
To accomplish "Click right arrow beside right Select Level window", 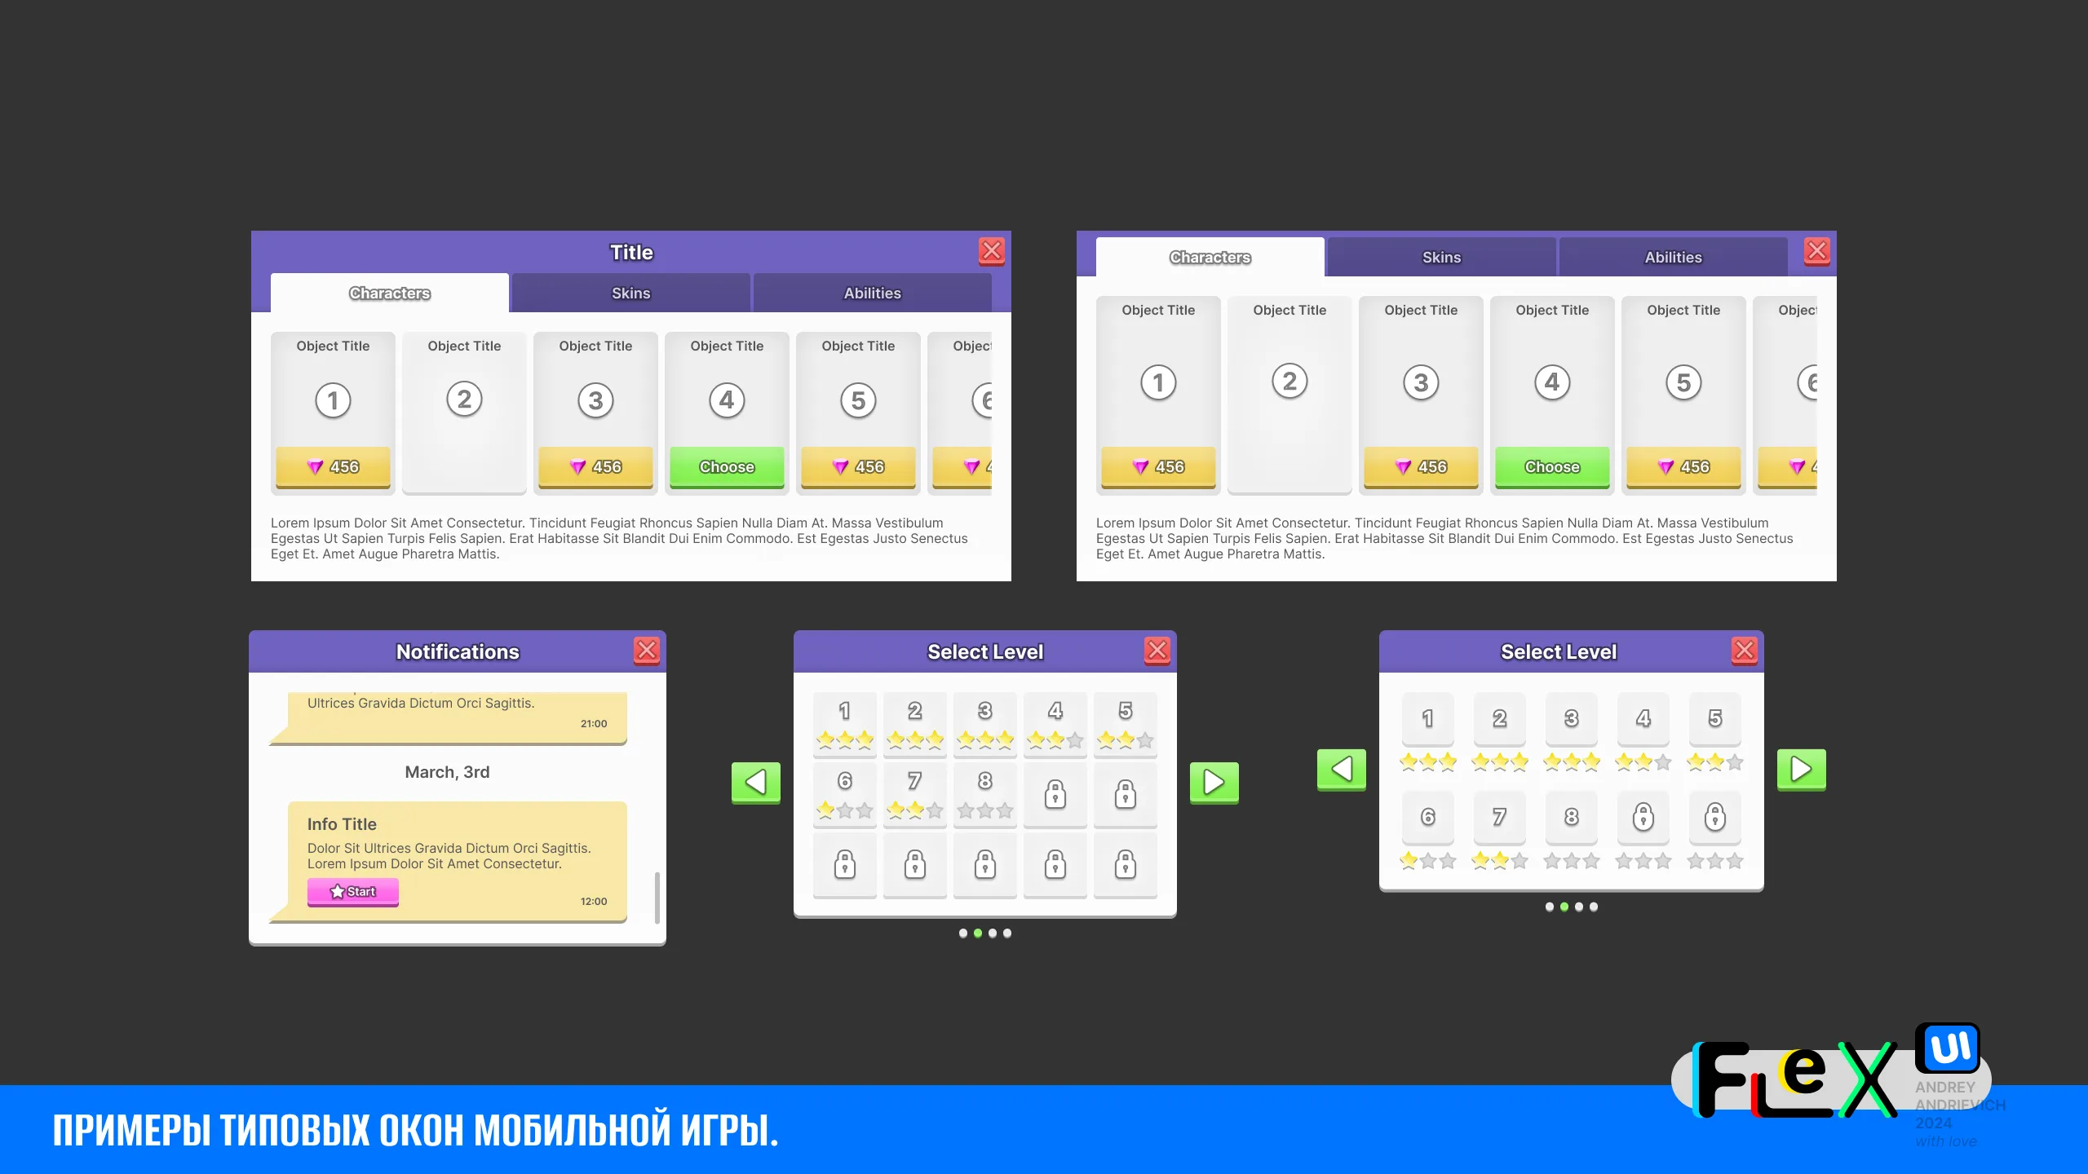I will [x=1801, y=769].
